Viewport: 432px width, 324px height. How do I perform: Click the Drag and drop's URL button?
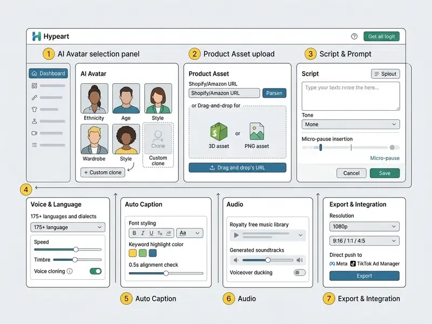point(238,167)
